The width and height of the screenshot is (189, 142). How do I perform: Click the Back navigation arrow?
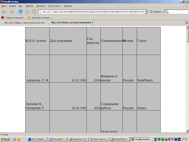pyautogui.click(x=4, y=12)
